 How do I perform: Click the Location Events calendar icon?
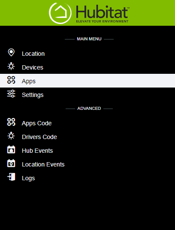[11, 163]
